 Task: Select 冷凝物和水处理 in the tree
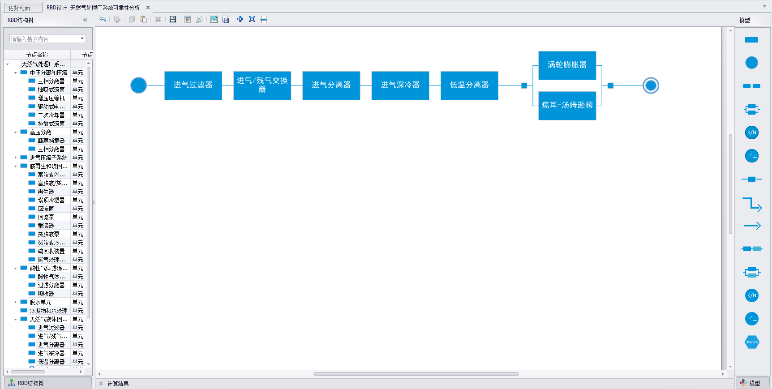point(48,311)
